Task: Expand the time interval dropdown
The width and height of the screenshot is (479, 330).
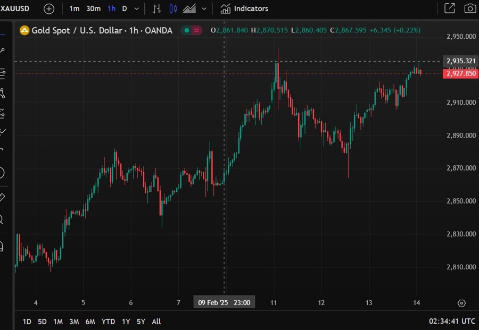Action: click(137, 9)
